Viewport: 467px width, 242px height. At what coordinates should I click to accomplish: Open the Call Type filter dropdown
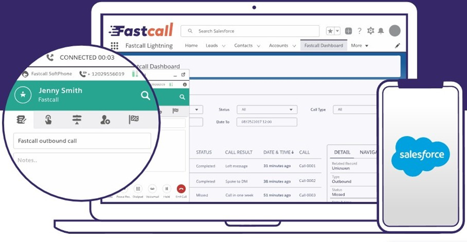click(355, 110)
